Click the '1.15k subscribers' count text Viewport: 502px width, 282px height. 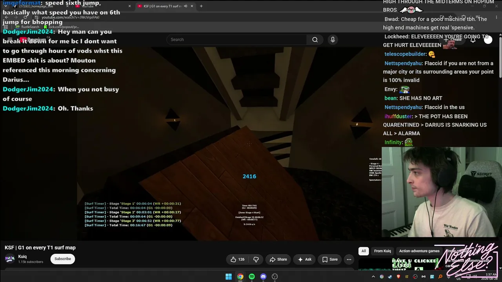pos(31,262)
